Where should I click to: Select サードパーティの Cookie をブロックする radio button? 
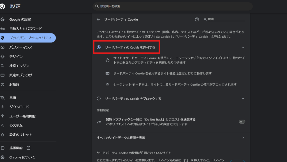(99, 99)
